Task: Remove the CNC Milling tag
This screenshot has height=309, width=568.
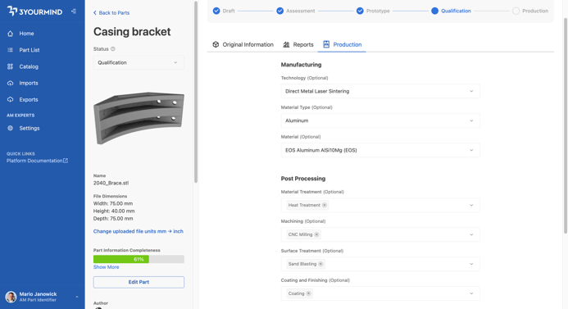Action: click(316, 234)
